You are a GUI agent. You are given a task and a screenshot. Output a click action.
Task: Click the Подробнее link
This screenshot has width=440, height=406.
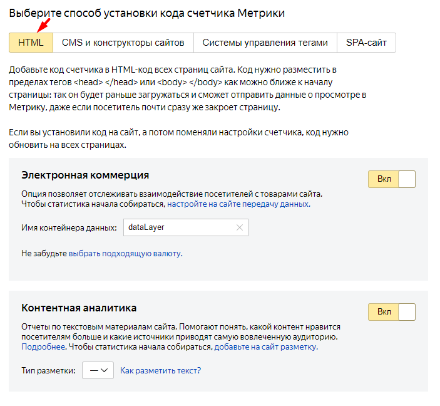pyautogui.click(x=44, y=346)
